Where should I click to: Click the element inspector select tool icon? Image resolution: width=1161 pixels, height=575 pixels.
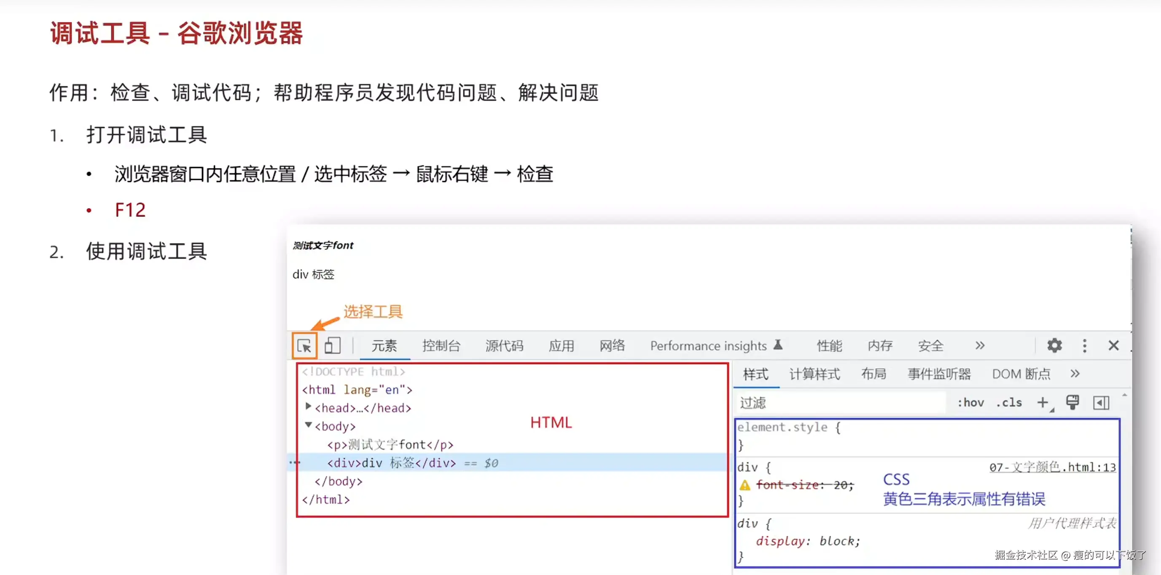304,346
